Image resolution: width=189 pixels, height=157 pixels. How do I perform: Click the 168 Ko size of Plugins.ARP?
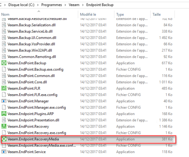(167, 114)
